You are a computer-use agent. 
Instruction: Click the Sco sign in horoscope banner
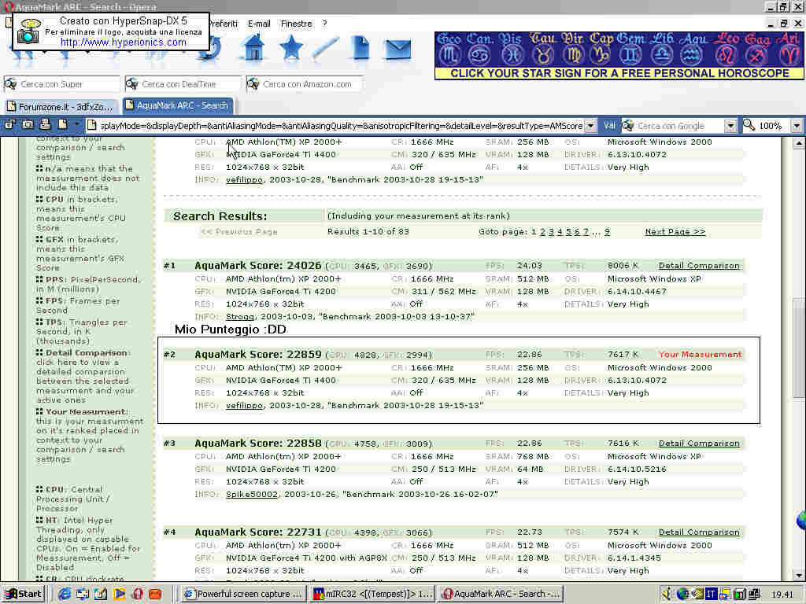click(x=449, y=50)
